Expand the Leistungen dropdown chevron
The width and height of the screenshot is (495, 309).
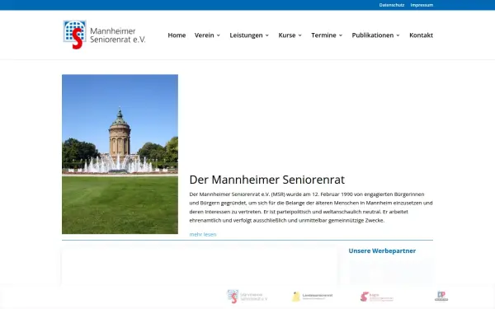[267, 35]
